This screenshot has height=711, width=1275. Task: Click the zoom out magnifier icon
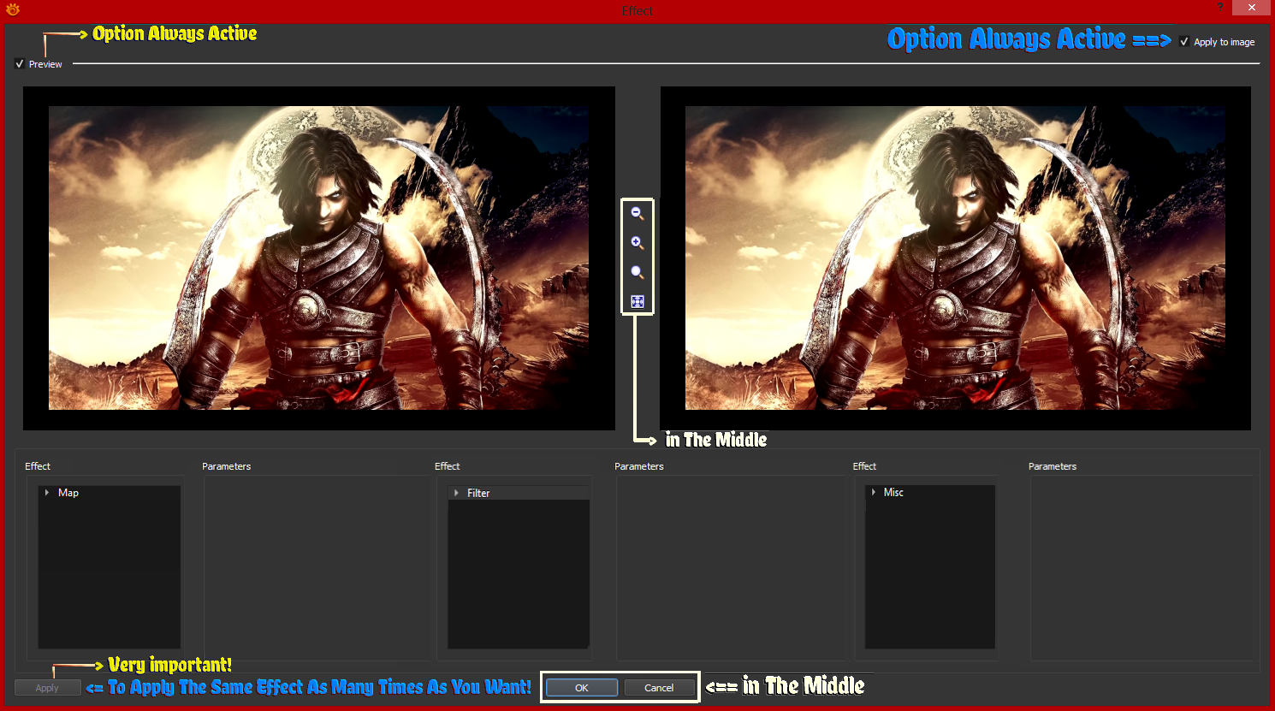click(x=637, y=213)
